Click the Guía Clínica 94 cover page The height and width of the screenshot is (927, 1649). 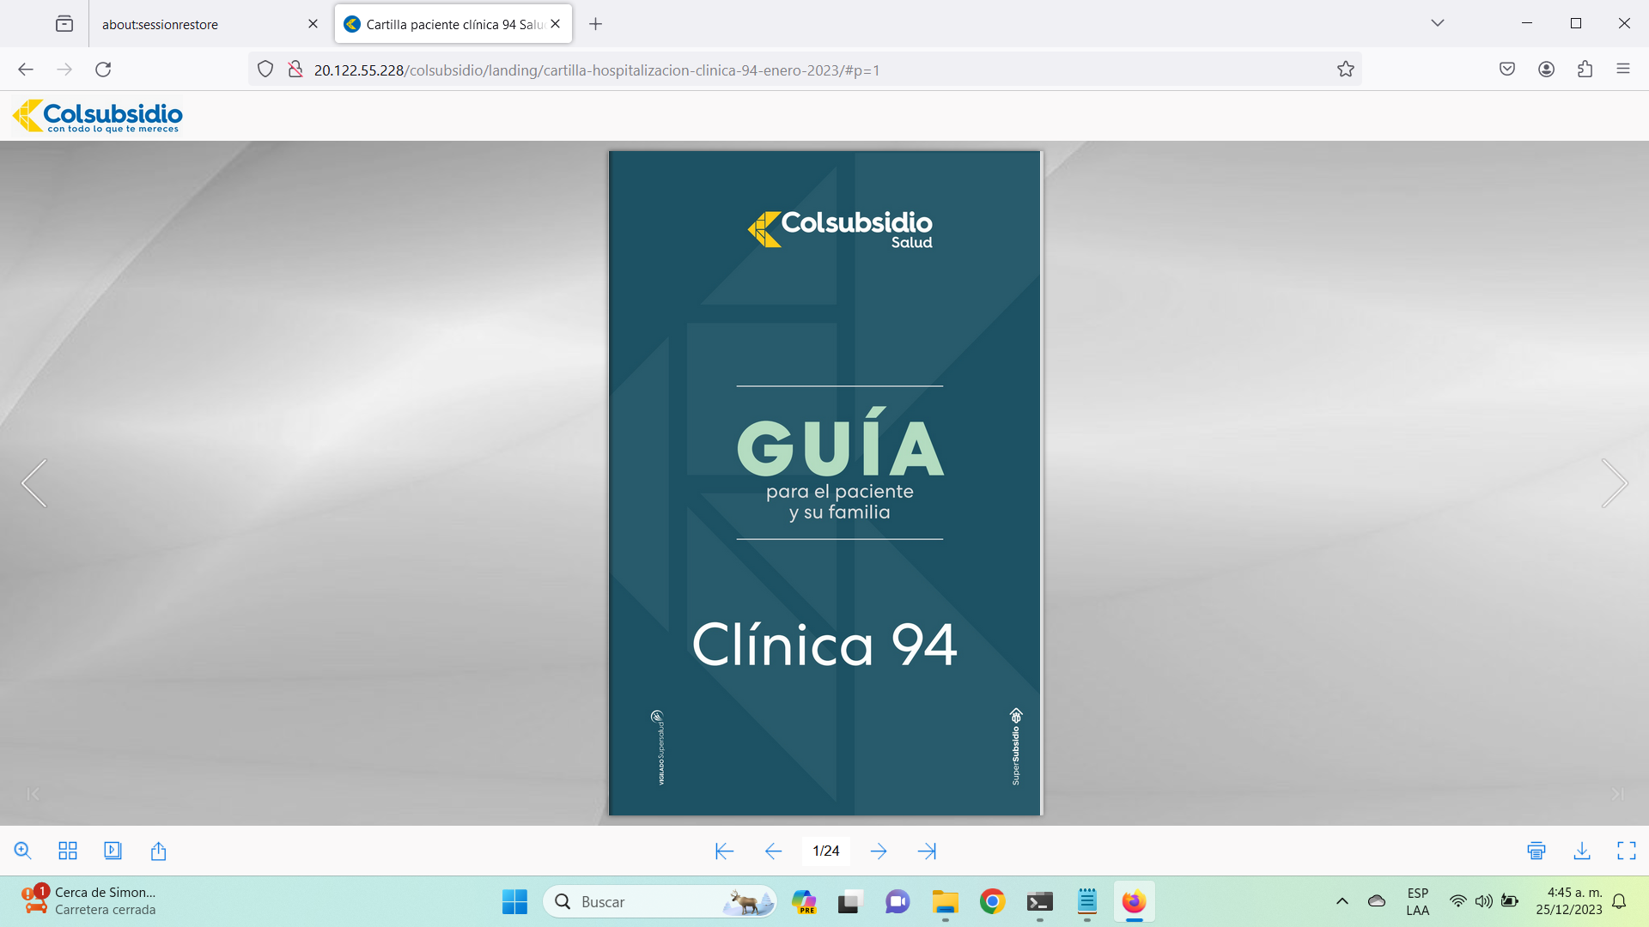click(824, 483)
